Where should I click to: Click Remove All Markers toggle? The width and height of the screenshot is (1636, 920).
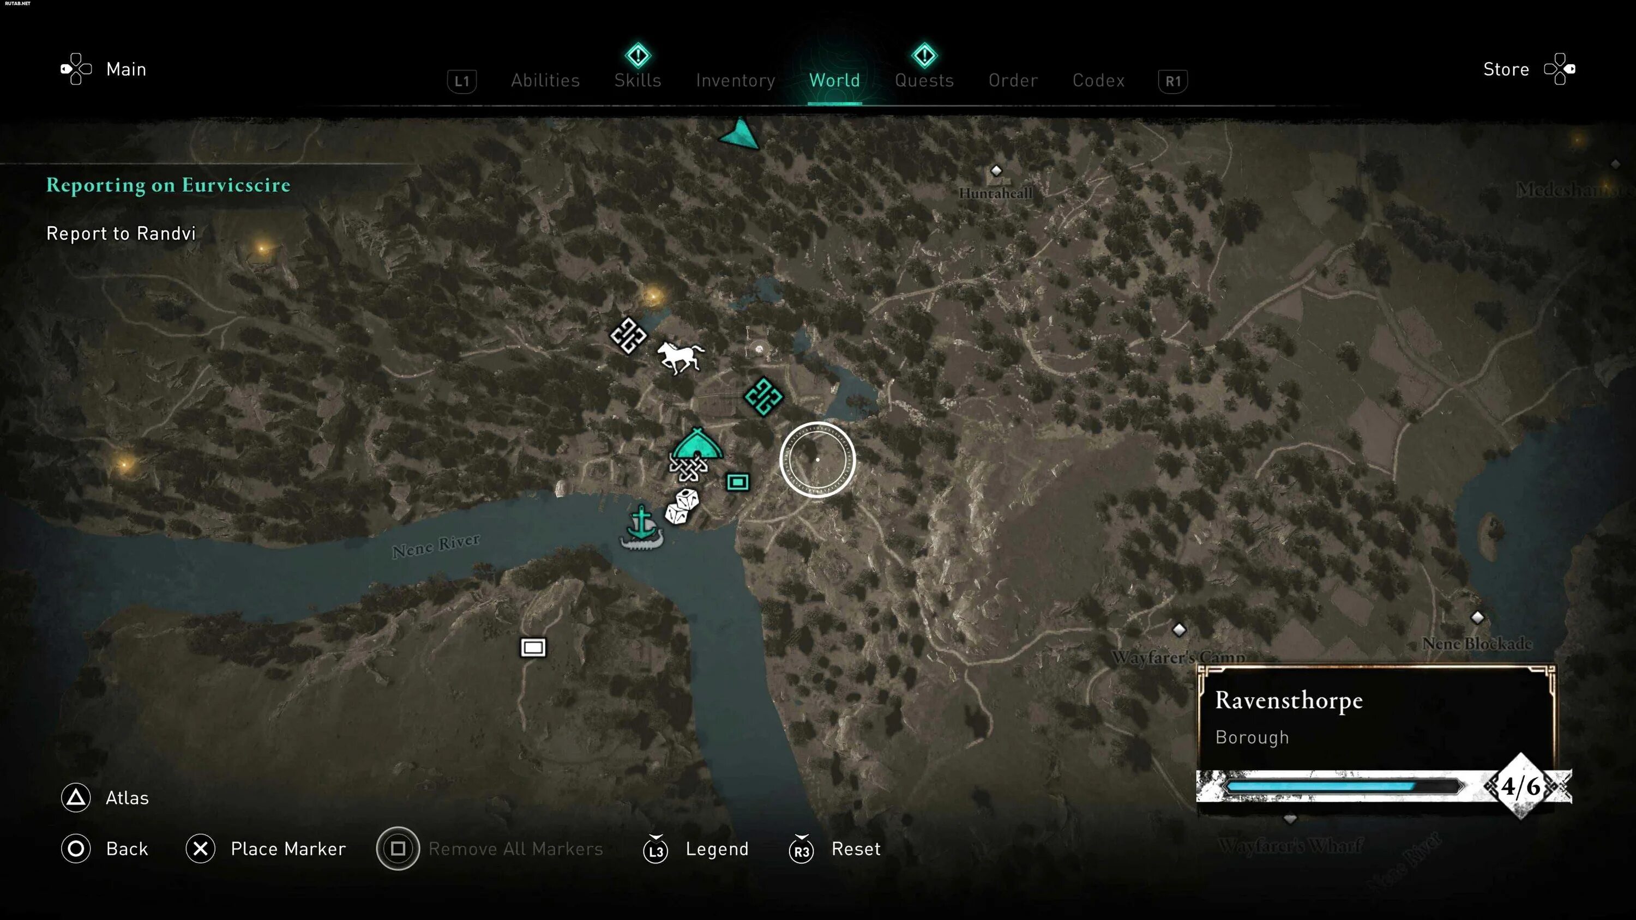(x=399, y=847)
